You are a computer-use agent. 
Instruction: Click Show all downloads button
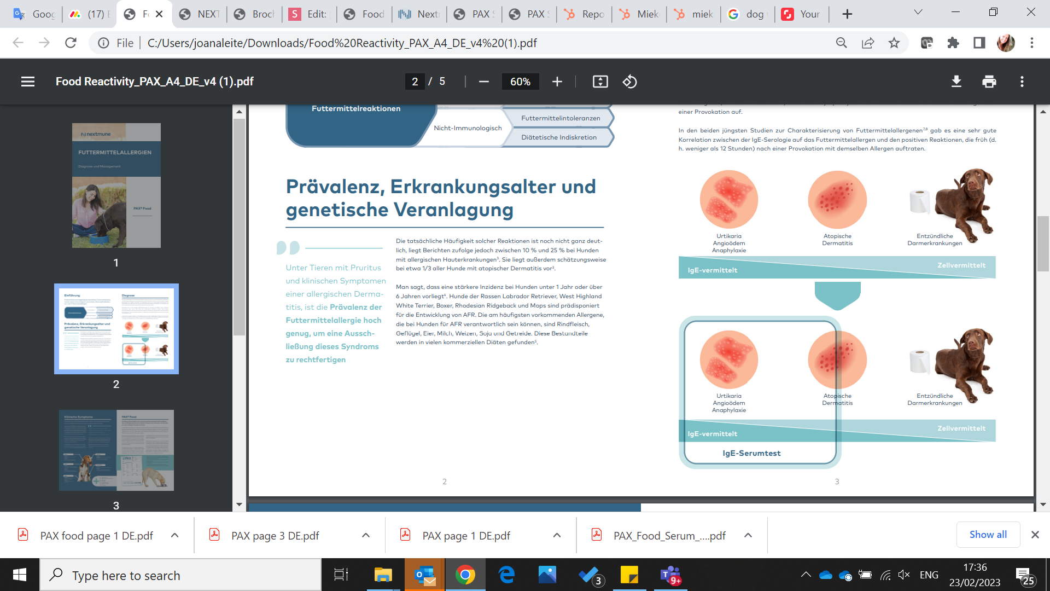[x=988, y=535]
